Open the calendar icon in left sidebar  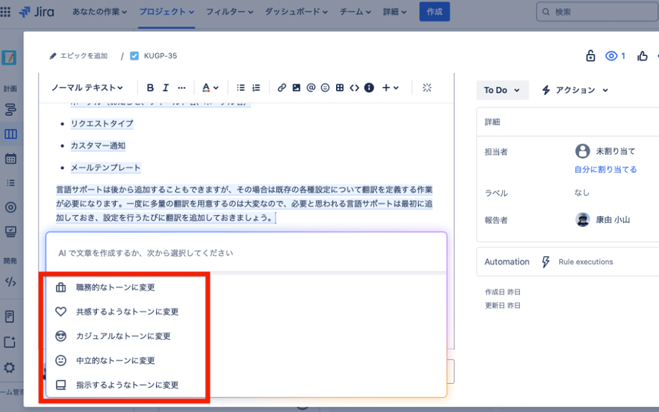pos(11,159)
